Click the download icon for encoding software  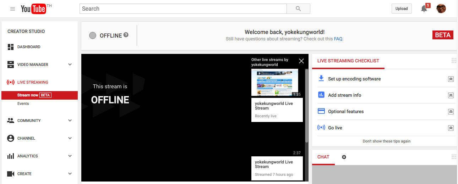[321, 78]
